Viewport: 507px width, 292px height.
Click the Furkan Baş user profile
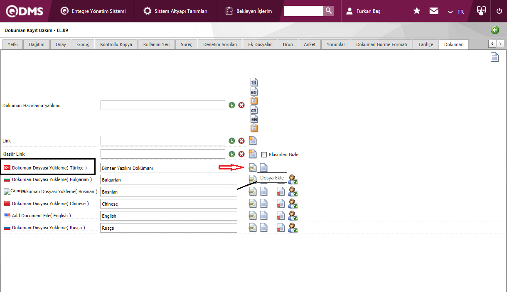[364, 11]
